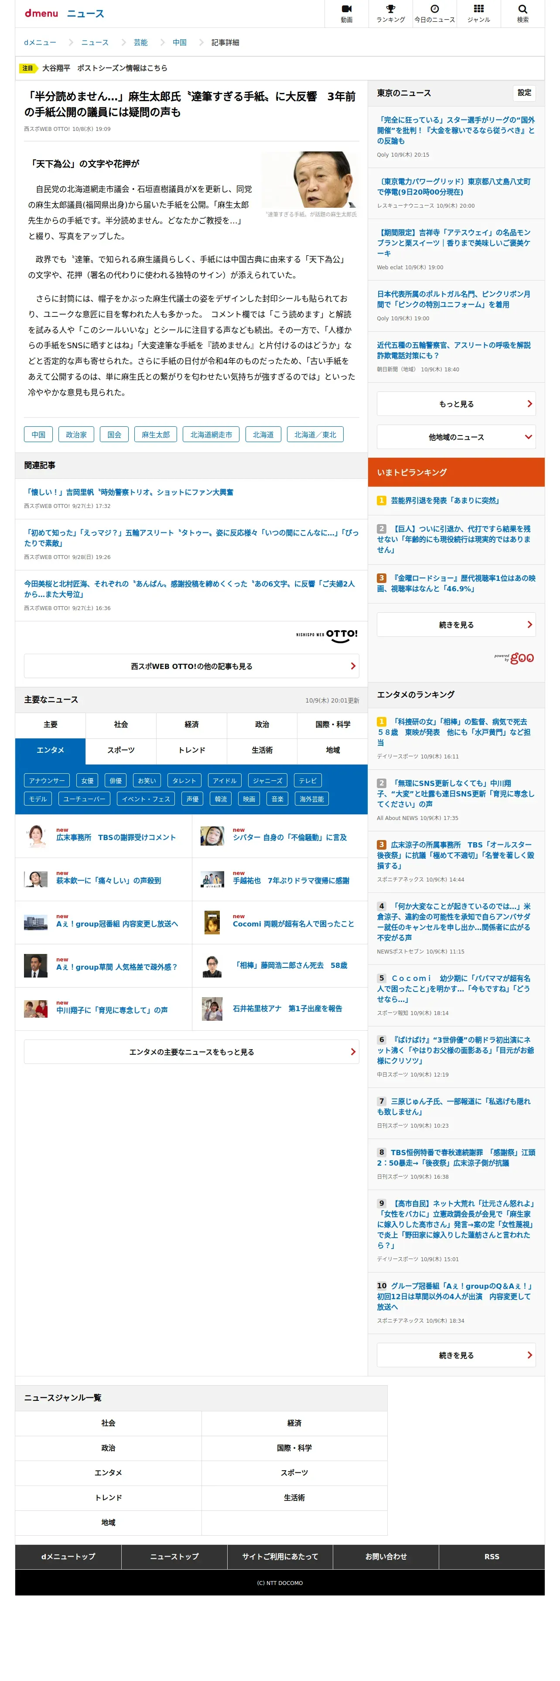Screen dimensions: 560x1681
Task: Click 芸能 in the breadcrumb
Action: click(140, 42)
